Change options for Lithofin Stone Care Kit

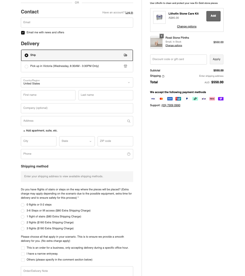(186, 26)
